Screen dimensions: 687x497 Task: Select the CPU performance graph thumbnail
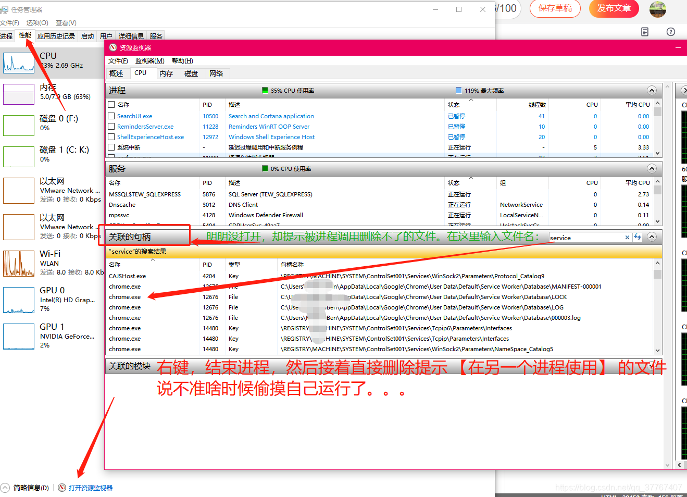[x=19, y=63]
